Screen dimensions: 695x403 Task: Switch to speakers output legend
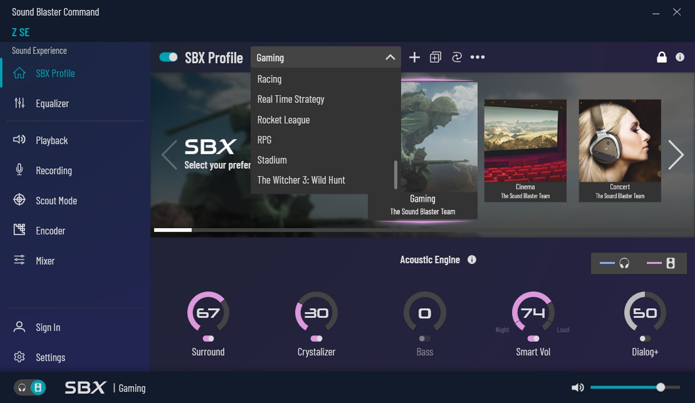[x=661, y=263]
